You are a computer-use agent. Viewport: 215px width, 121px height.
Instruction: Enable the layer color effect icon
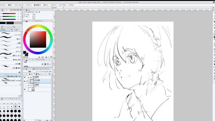coord(48,64)
